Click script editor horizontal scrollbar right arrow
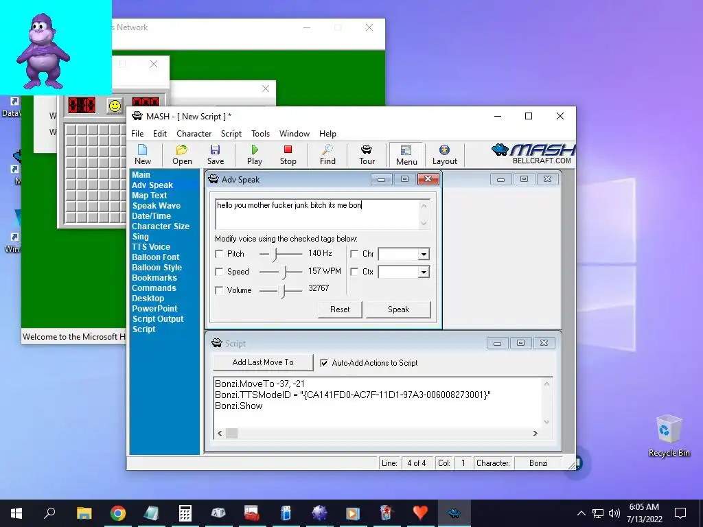The width and height of the screenshot is (703, 527). [x=535, y=434]
